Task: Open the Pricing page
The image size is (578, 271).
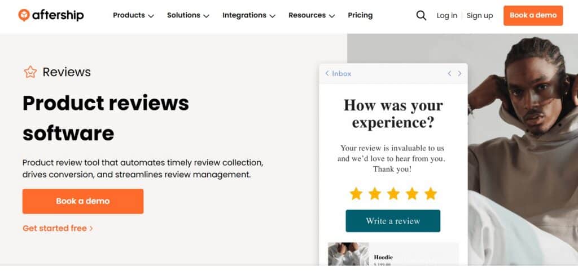Action: 360,15
